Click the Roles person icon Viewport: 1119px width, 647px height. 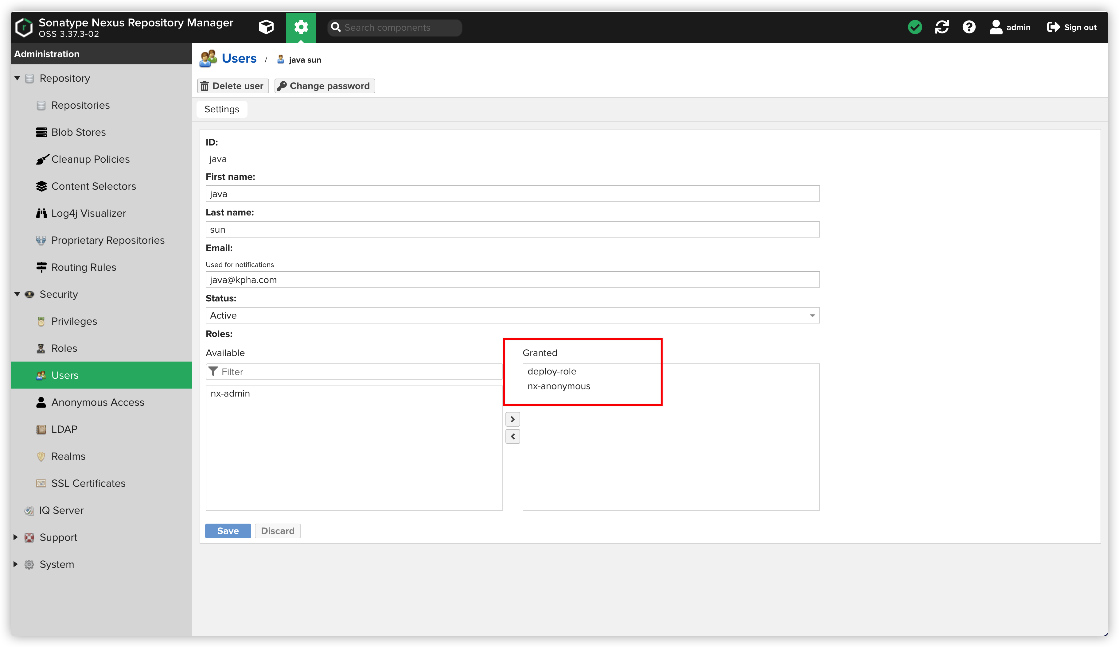click(x=41, y=348)
